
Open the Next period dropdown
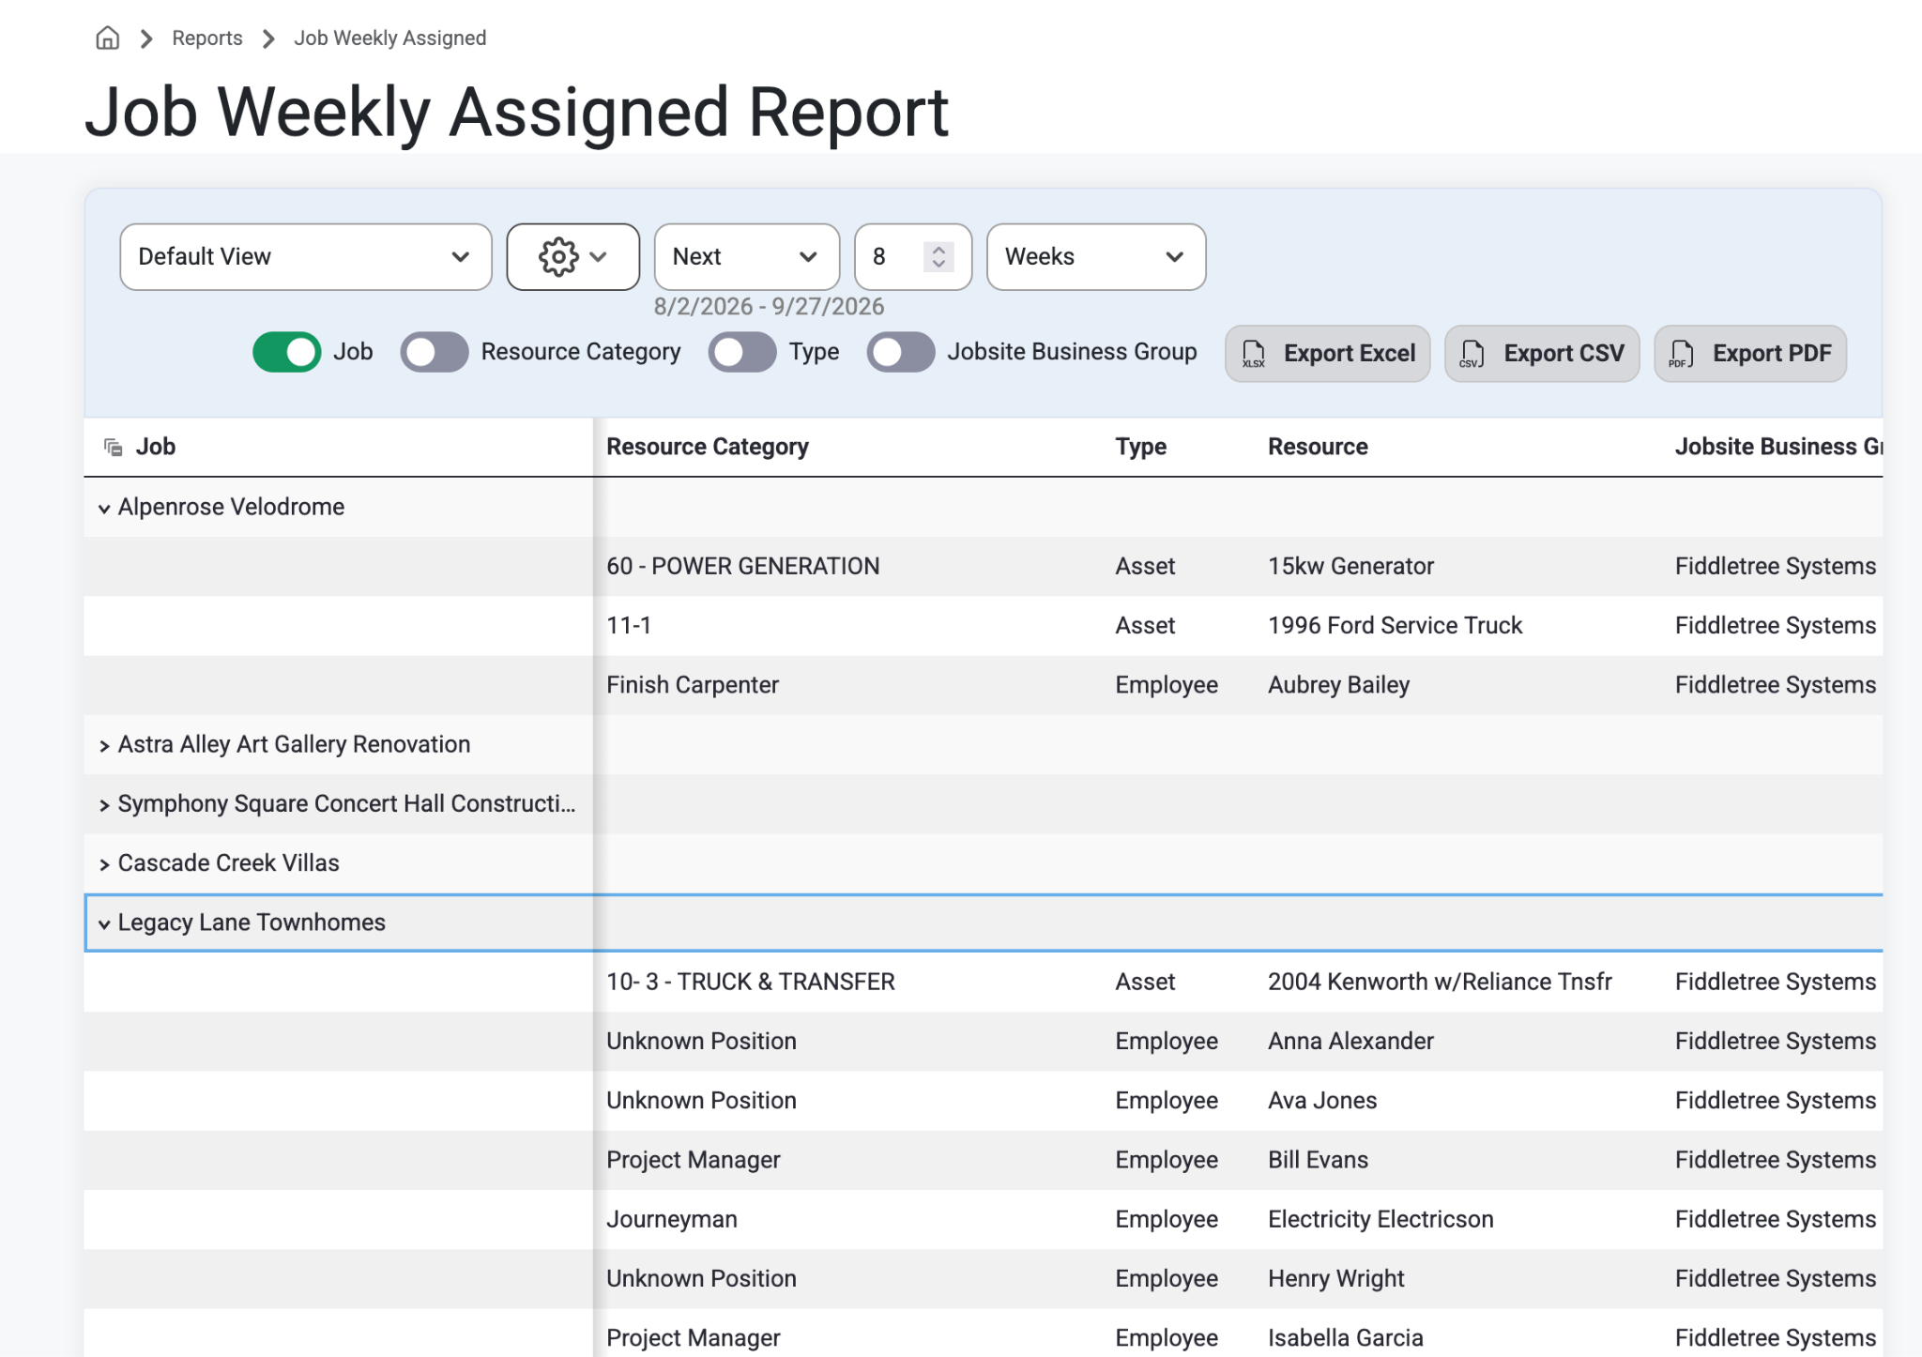(746, 256)
